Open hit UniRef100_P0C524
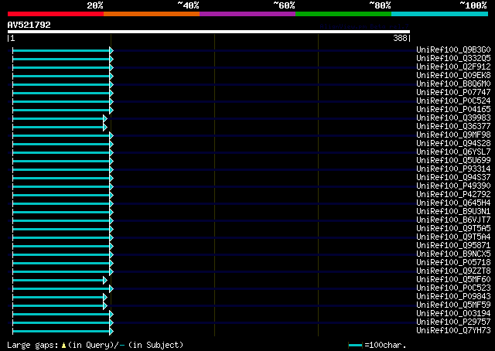This screenshot has height=351, width=495. click(x=453, y=101)
